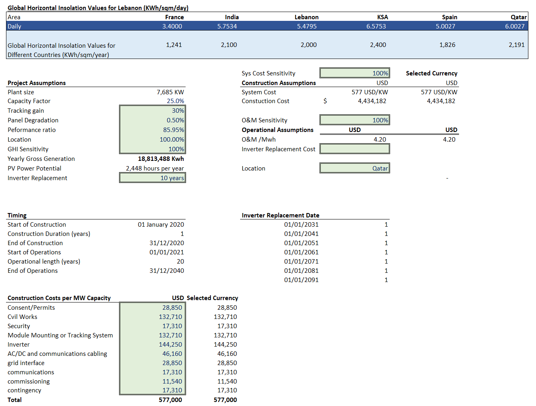Click the Construction Assumptions heading
This screenshot has width=536, height=406.
tap(279, 83)
